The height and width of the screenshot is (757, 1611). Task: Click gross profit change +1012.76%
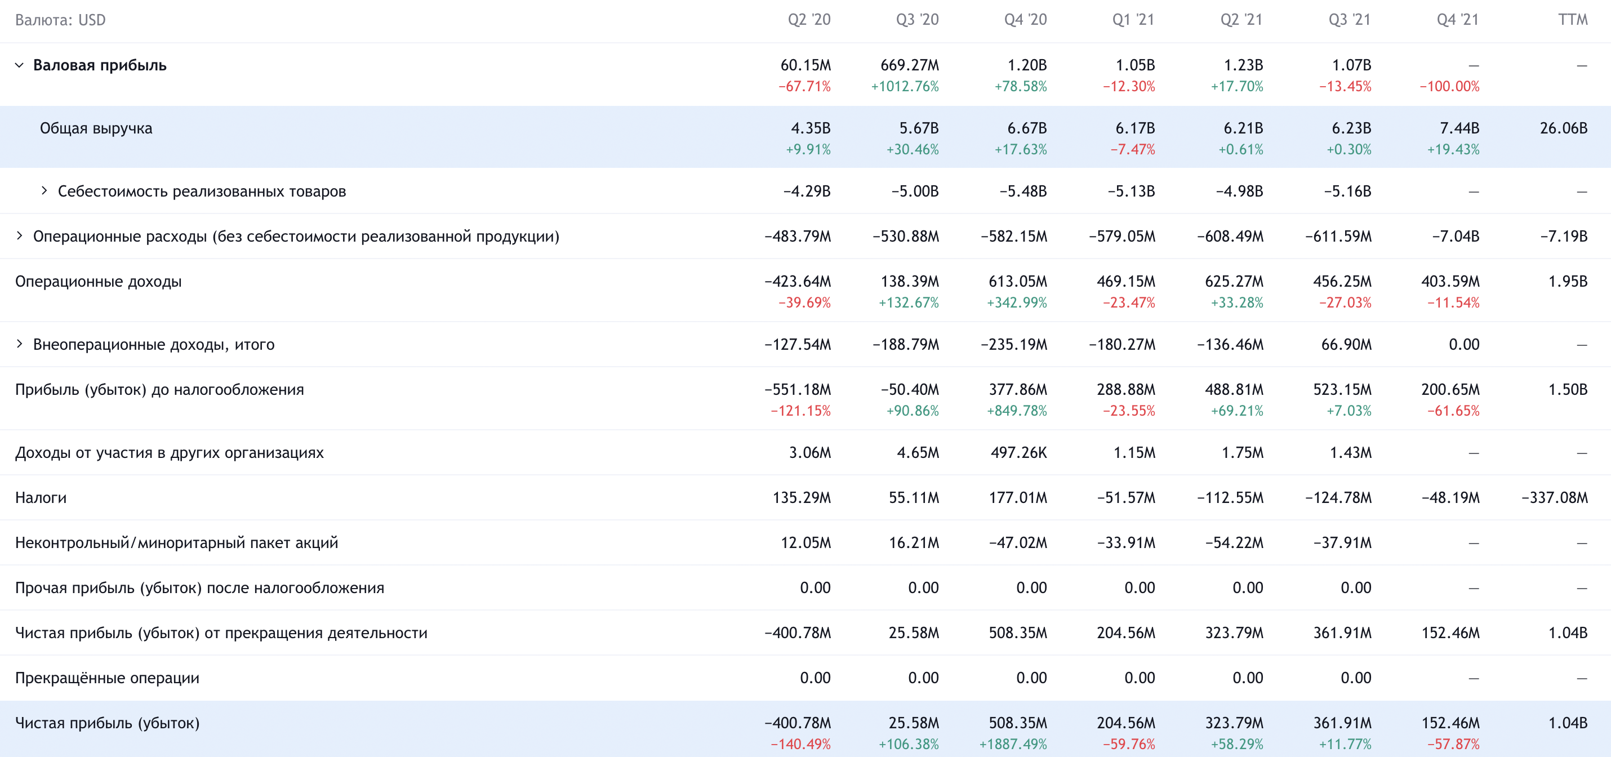905,86
